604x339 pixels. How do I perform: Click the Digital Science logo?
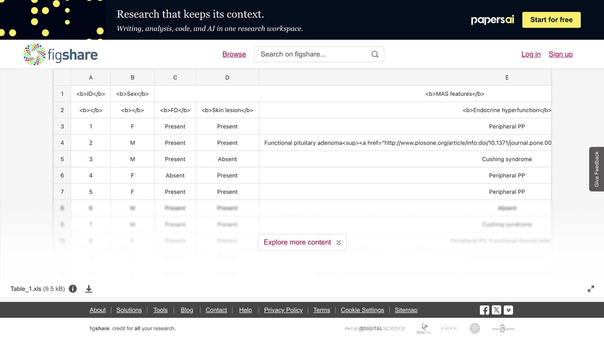[375, 329]
